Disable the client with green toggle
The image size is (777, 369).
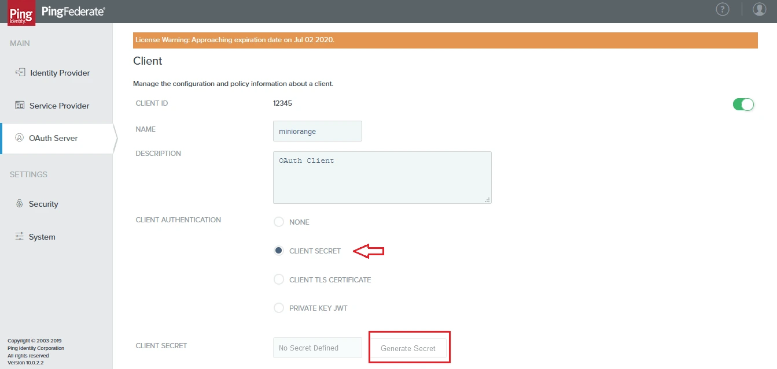coord(743,105)
